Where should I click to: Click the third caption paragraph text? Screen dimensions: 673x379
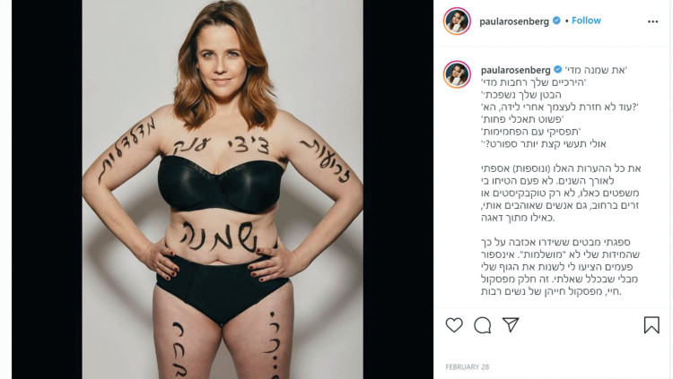point(560,267)
